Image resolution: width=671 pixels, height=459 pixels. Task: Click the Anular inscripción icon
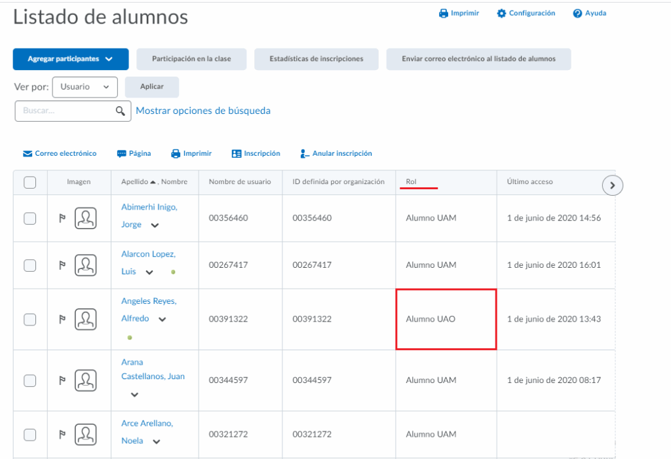[x=305, y=154]
